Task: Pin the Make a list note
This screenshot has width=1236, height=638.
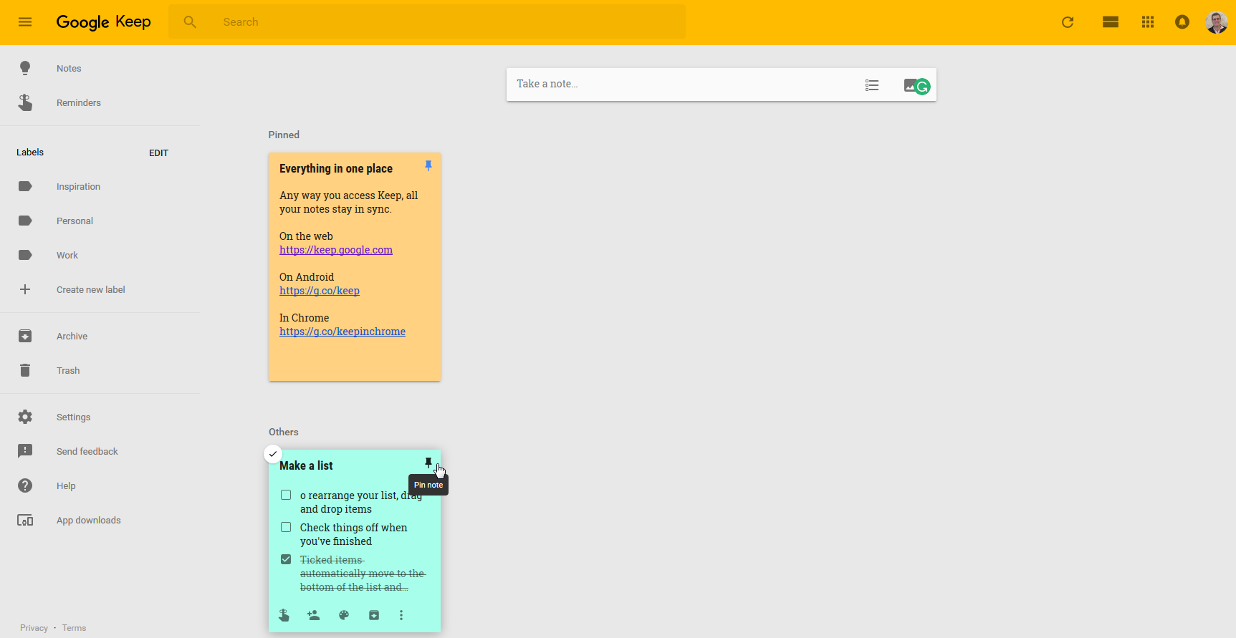Action: (428, 463)
